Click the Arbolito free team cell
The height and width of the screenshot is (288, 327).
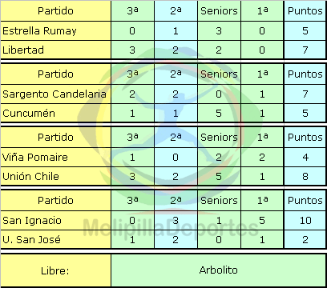(219, 270)
